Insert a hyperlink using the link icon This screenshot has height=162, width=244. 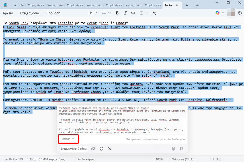pos(133,13)
